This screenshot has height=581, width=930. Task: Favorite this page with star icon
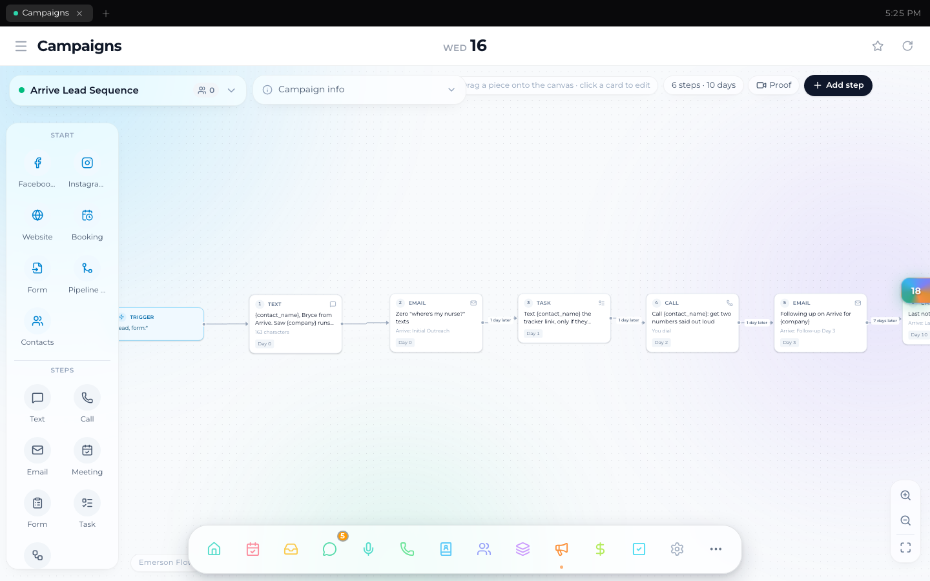(878, 46)
